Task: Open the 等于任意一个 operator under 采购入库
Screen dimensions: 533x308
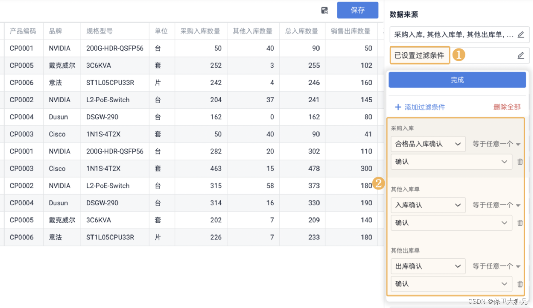Action: click(x=496, y=144)
